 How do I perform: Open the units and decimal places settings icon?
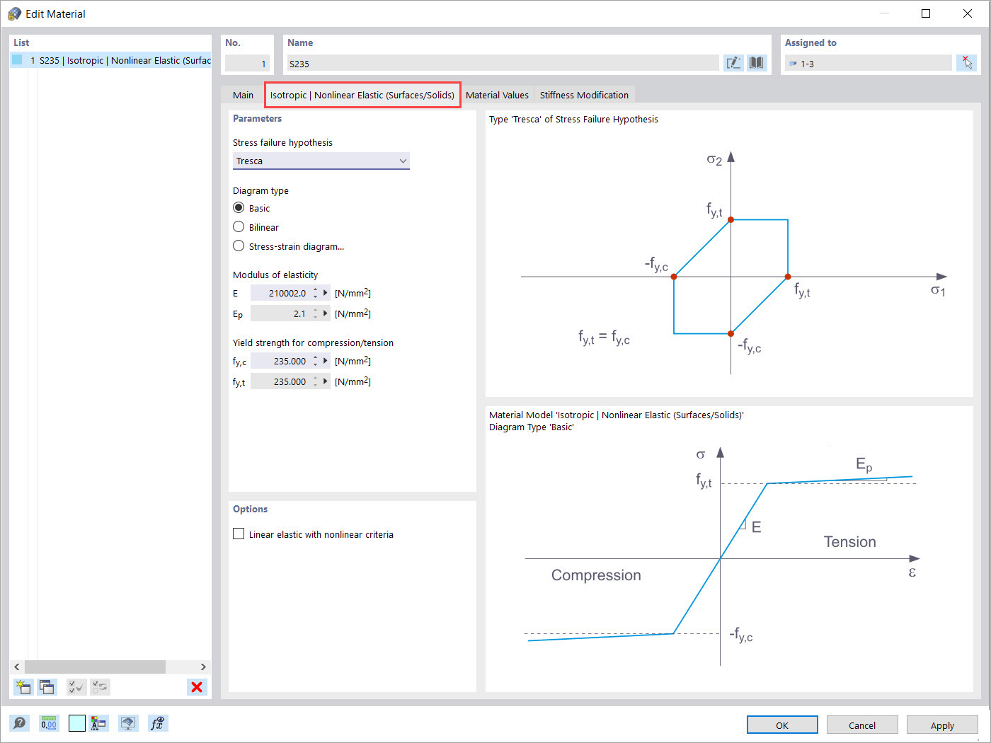click(x=49, y=723)
